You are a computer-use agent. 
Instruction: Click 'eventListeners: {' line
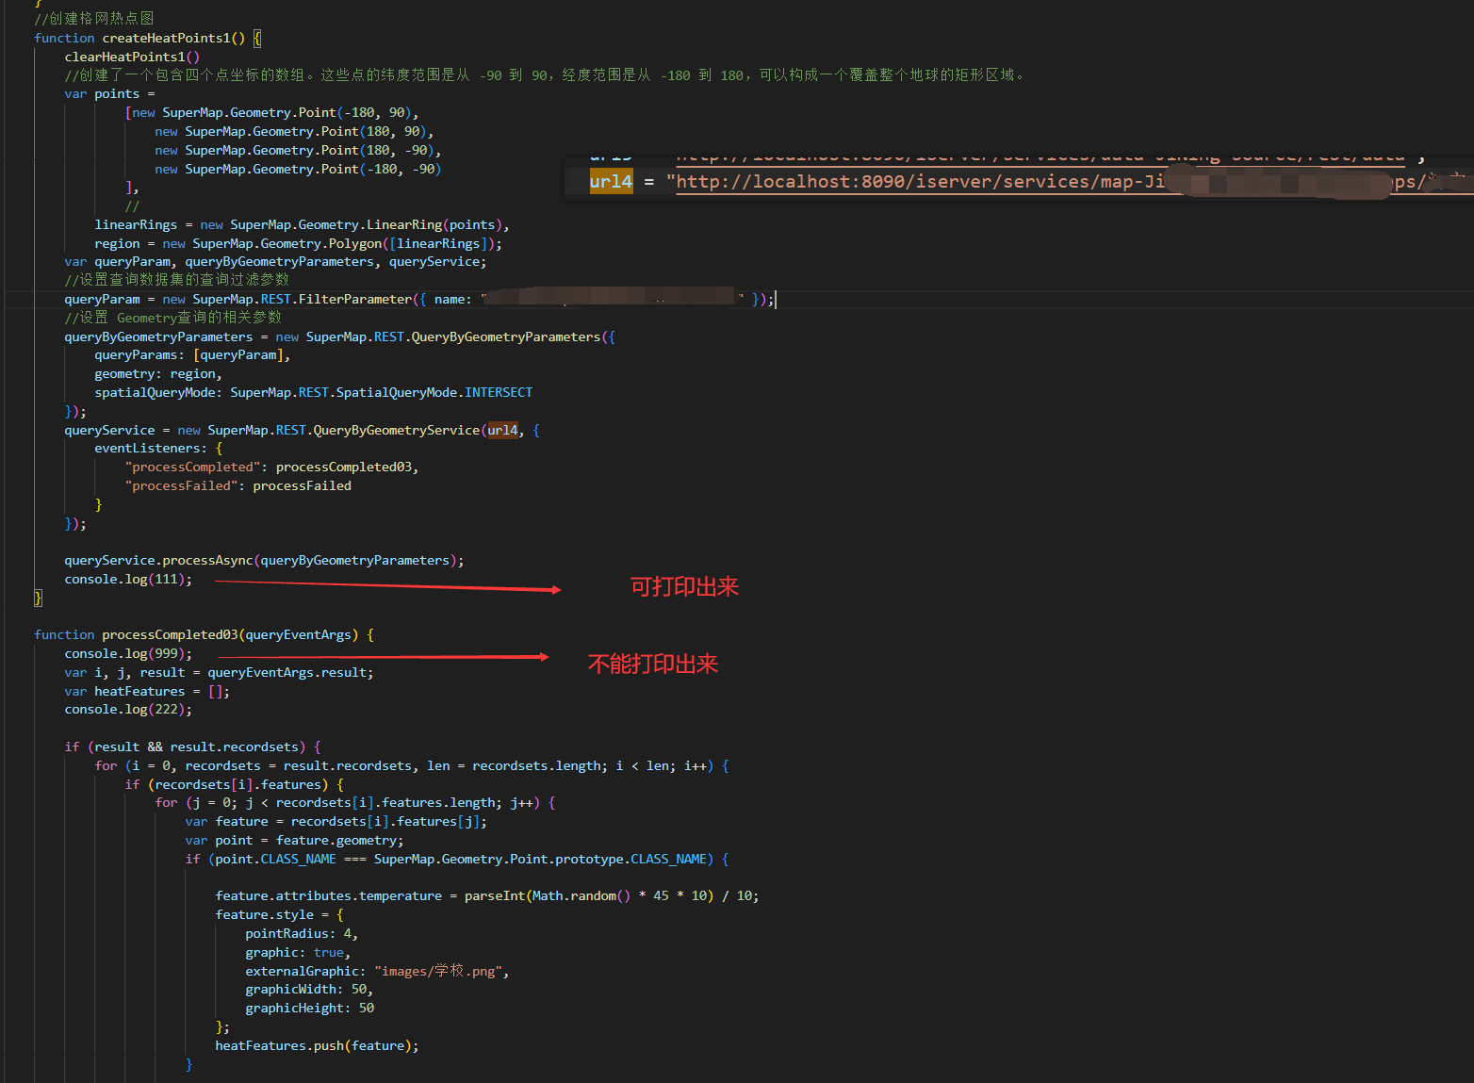[x=158, y=448]
